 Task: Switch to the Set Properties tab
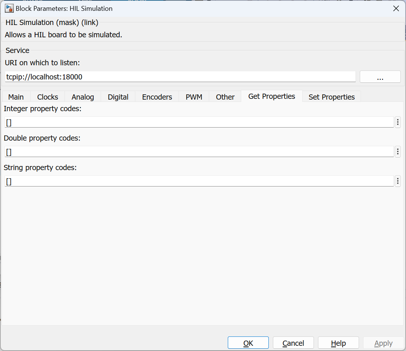331,97
